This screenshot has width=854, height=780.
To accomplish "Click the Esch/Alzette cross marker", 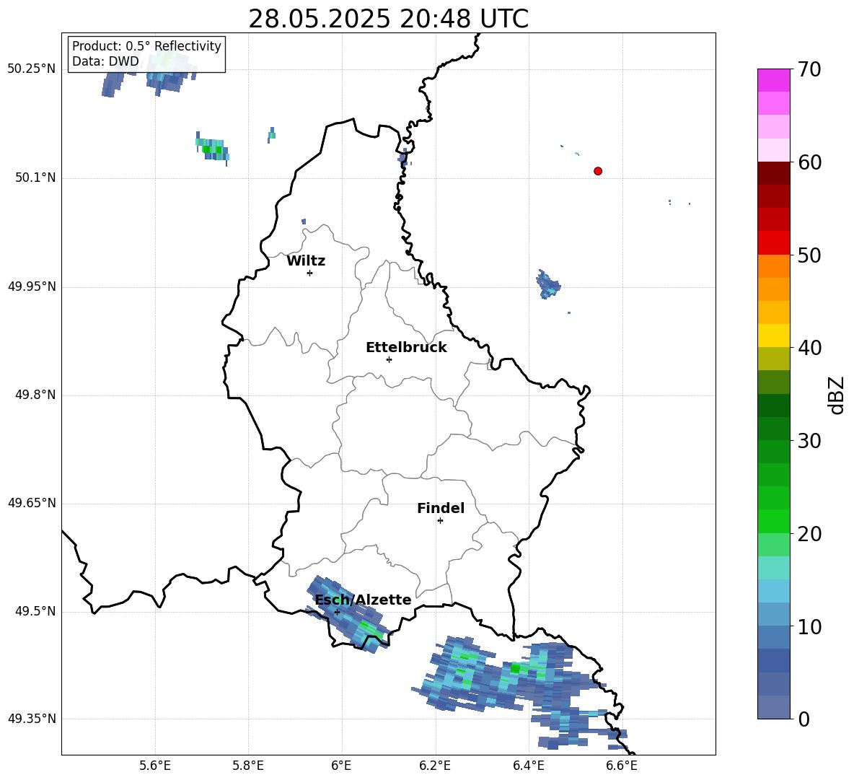I will [x=337, y=612].
